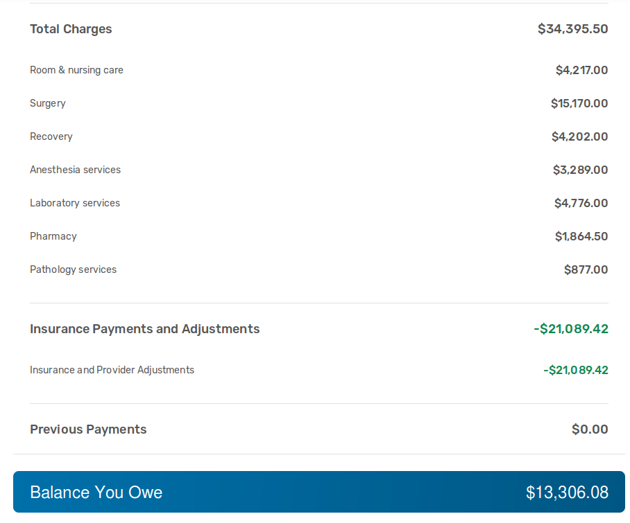Click the Total Charges heading
Screen dimensions: 630x523
click(71, 29)
